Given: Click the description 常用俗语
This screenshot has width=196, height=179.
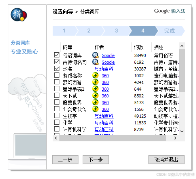Looking at the screenshot, I should [x=163, y=55].
